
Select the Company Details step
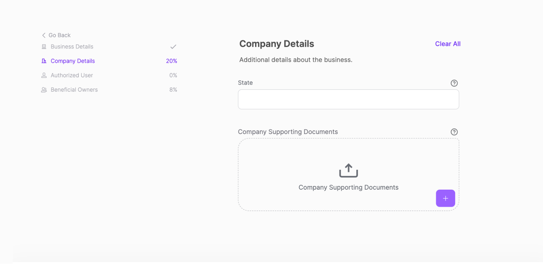(x=73, y=61)
